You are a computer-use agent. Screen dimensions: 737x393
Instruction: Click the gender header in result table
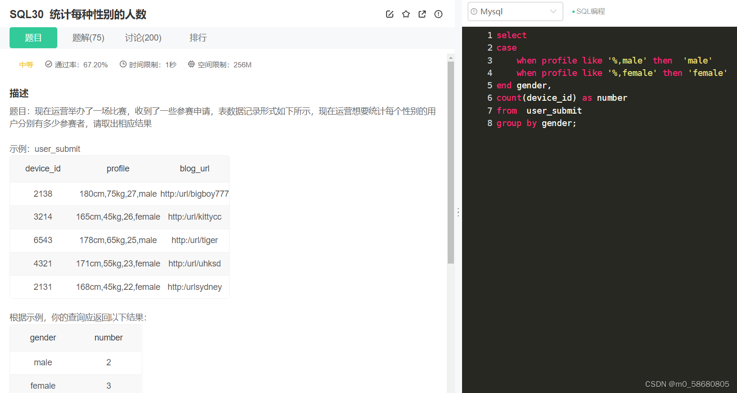click(43, 338)
